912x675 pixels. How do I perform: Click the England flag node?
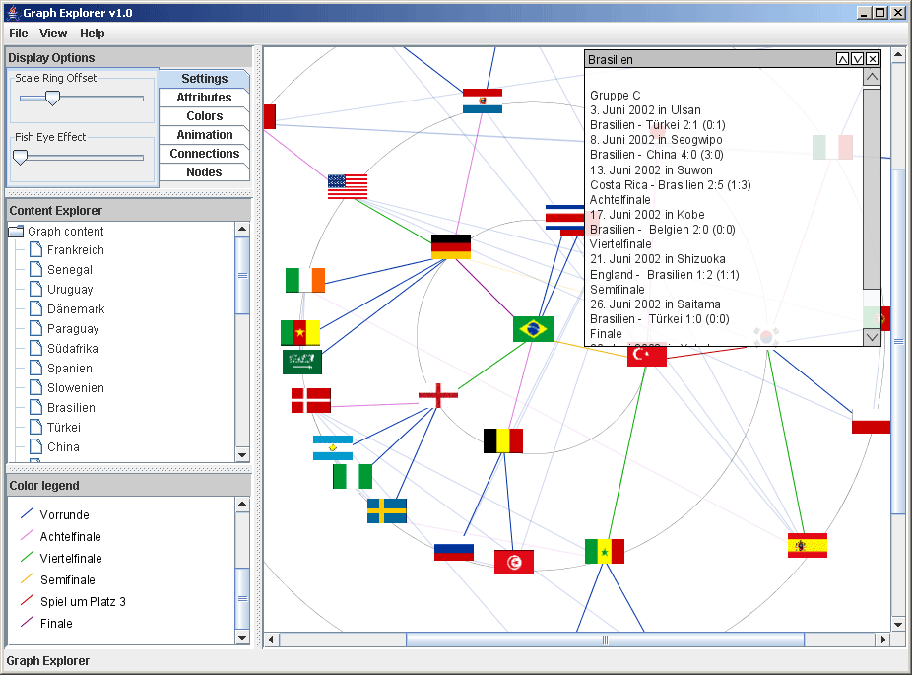437,396
